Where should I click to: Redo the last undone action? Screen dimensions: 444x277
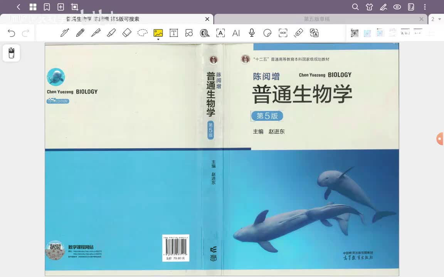tap(26, 33)
